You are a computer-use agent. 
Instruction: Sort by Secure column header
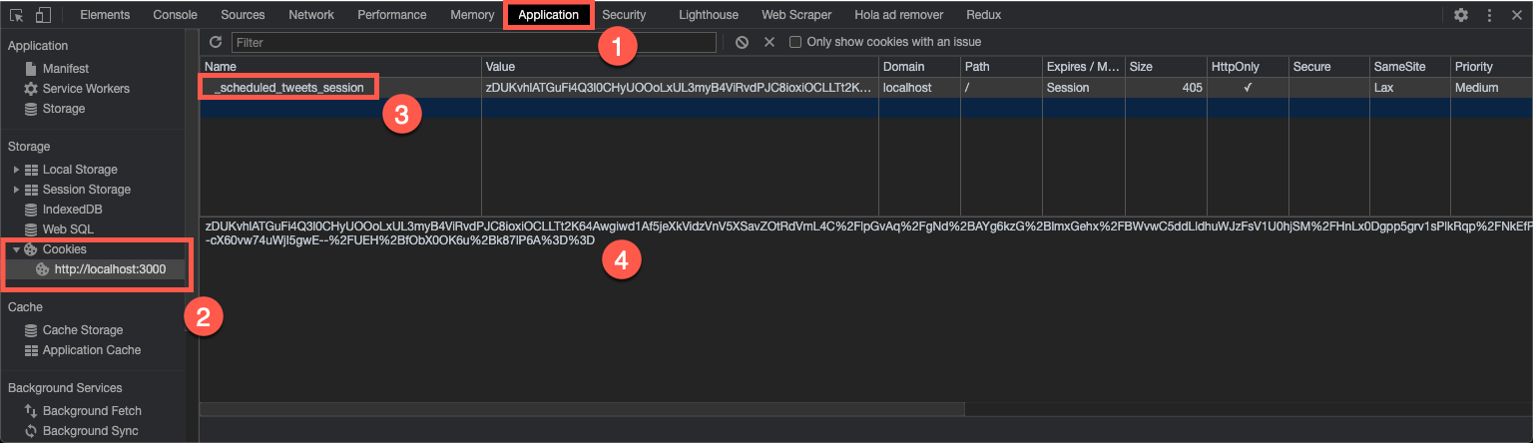coord(1328,66)
